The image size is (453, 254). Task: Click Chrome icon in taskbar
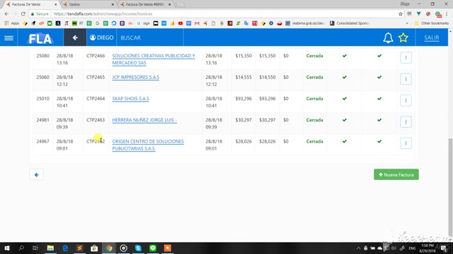pos(109,248)
